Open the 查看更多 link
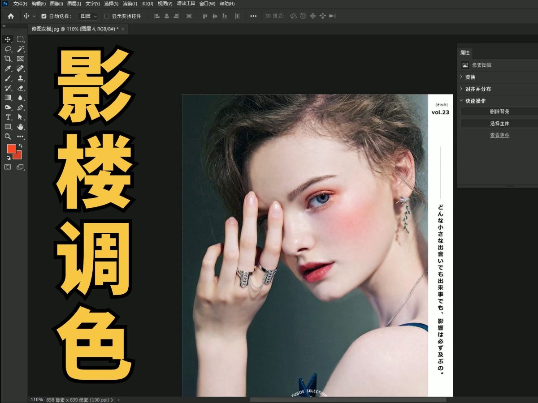This screenshot has width=538, height=403. (499, 135)
